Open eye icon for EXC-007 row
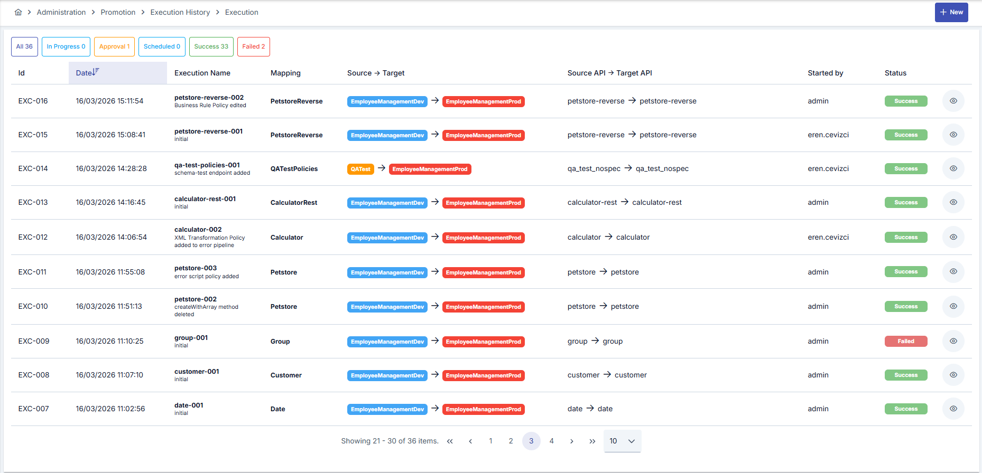982x473 pixels. click(x=953, y=409)
